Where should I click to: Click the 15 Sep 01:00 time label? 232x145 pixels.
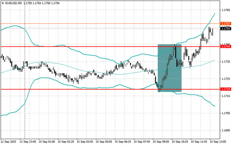[x=47, y=142]
